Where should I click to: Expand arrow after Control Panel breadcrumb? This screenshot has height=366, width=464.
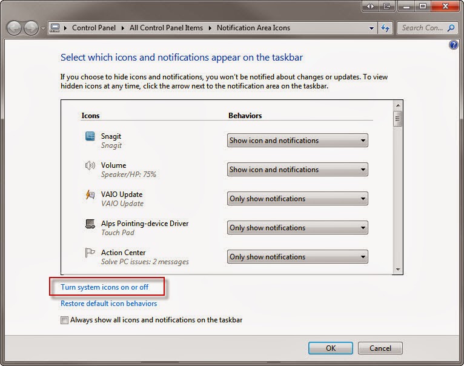[x=122, y=28]
